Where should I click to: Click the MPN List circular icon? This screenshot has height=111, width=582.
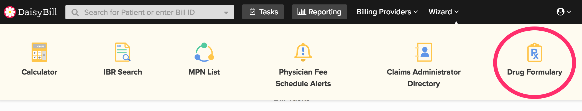pos(204,52)
